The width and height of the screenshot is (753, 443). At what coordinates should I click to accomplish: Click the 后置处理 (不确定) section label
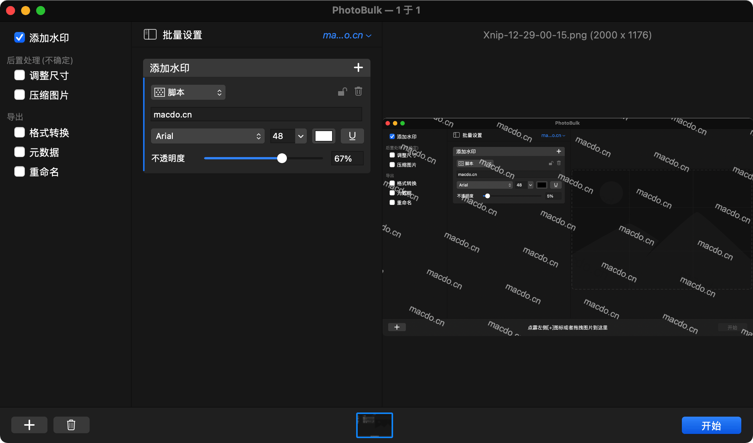[x=40, y=60]
